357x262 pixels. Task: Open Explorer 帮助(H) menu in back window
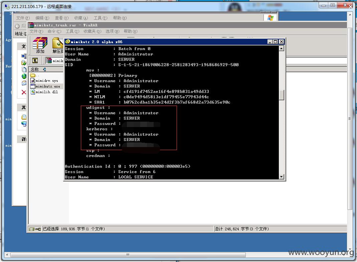coord(120,18)
